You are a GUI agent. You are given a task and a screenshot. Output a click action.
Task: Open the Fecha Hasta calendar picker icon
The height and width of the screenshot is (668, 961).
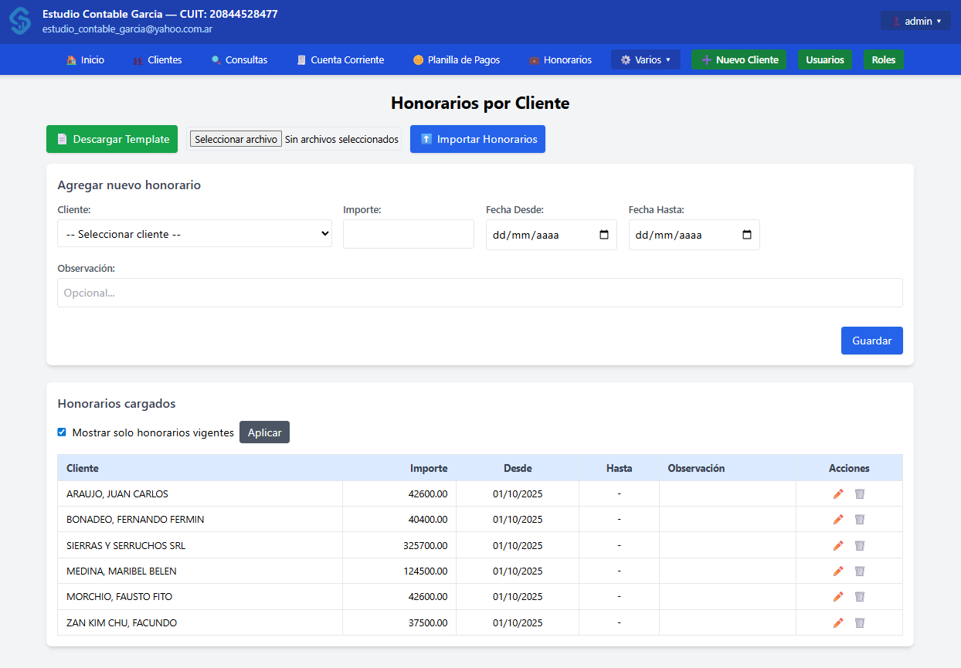point(747,235)
